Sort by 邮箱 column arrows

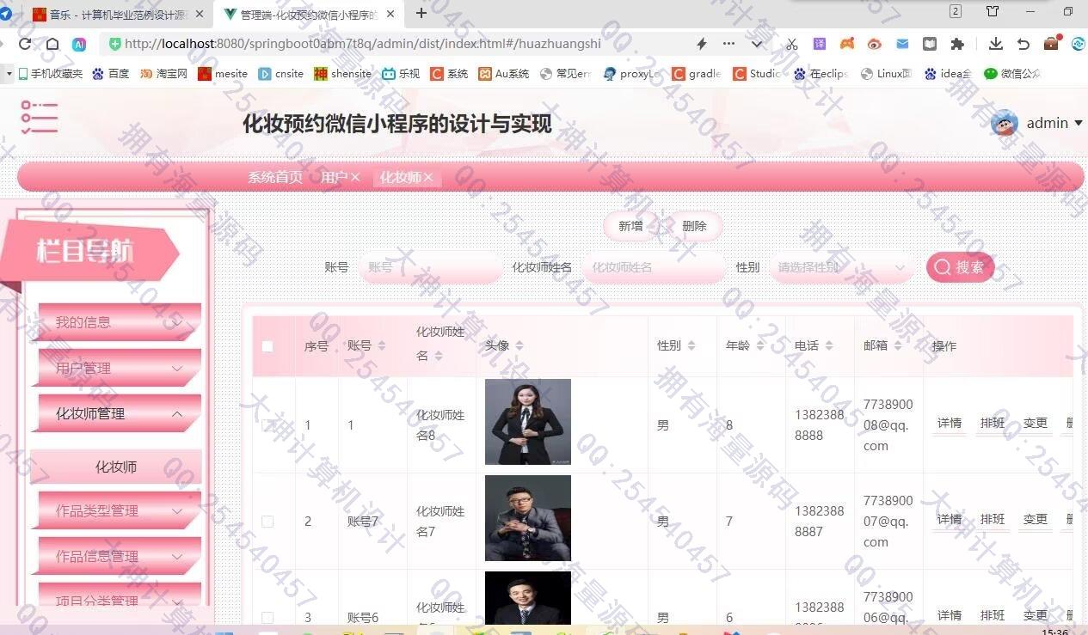pos(898,345)
